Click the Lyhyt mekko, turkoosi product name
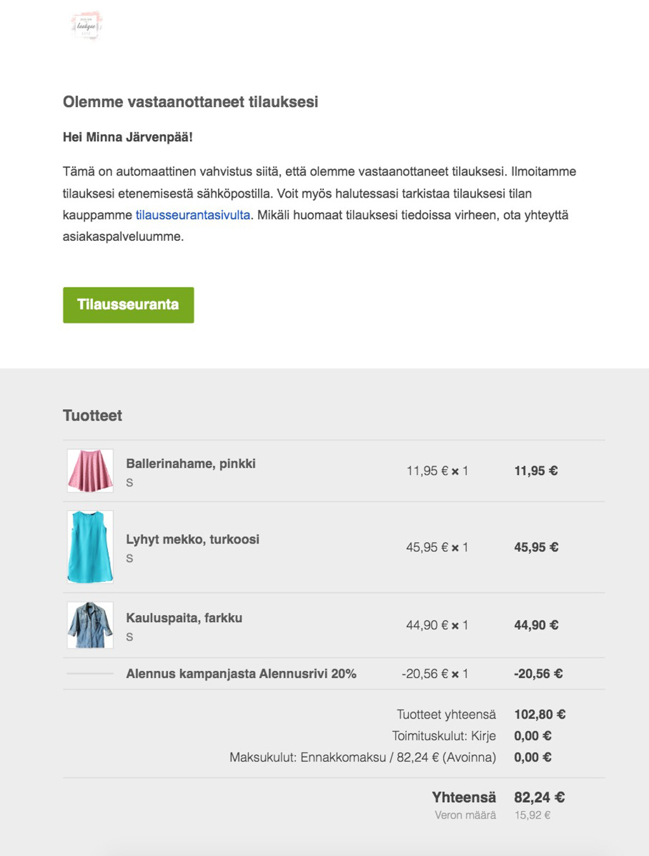 (x=193, y=539)
